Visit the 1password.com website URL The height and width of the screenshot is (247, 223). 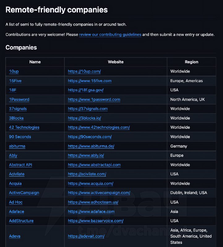click(94, 99)
